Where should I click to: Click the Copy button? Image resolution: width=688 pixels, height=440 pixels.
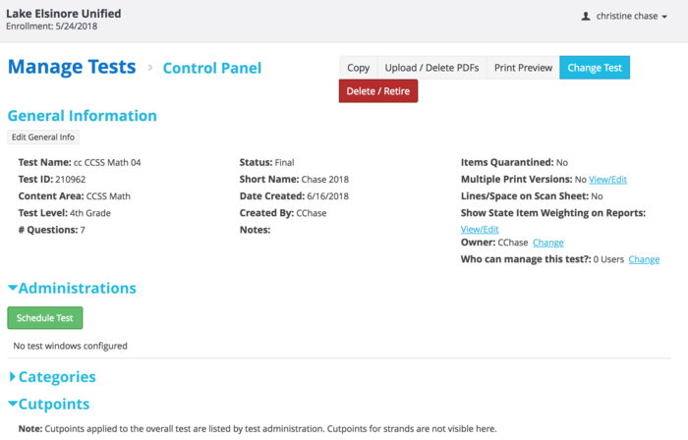point(359,68)
